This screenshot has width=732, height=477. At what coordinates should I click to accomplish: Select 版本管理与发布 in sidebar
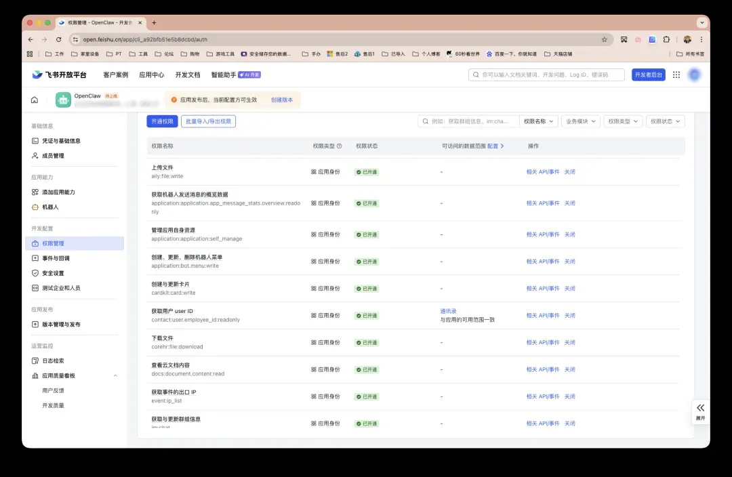(61, 325)
